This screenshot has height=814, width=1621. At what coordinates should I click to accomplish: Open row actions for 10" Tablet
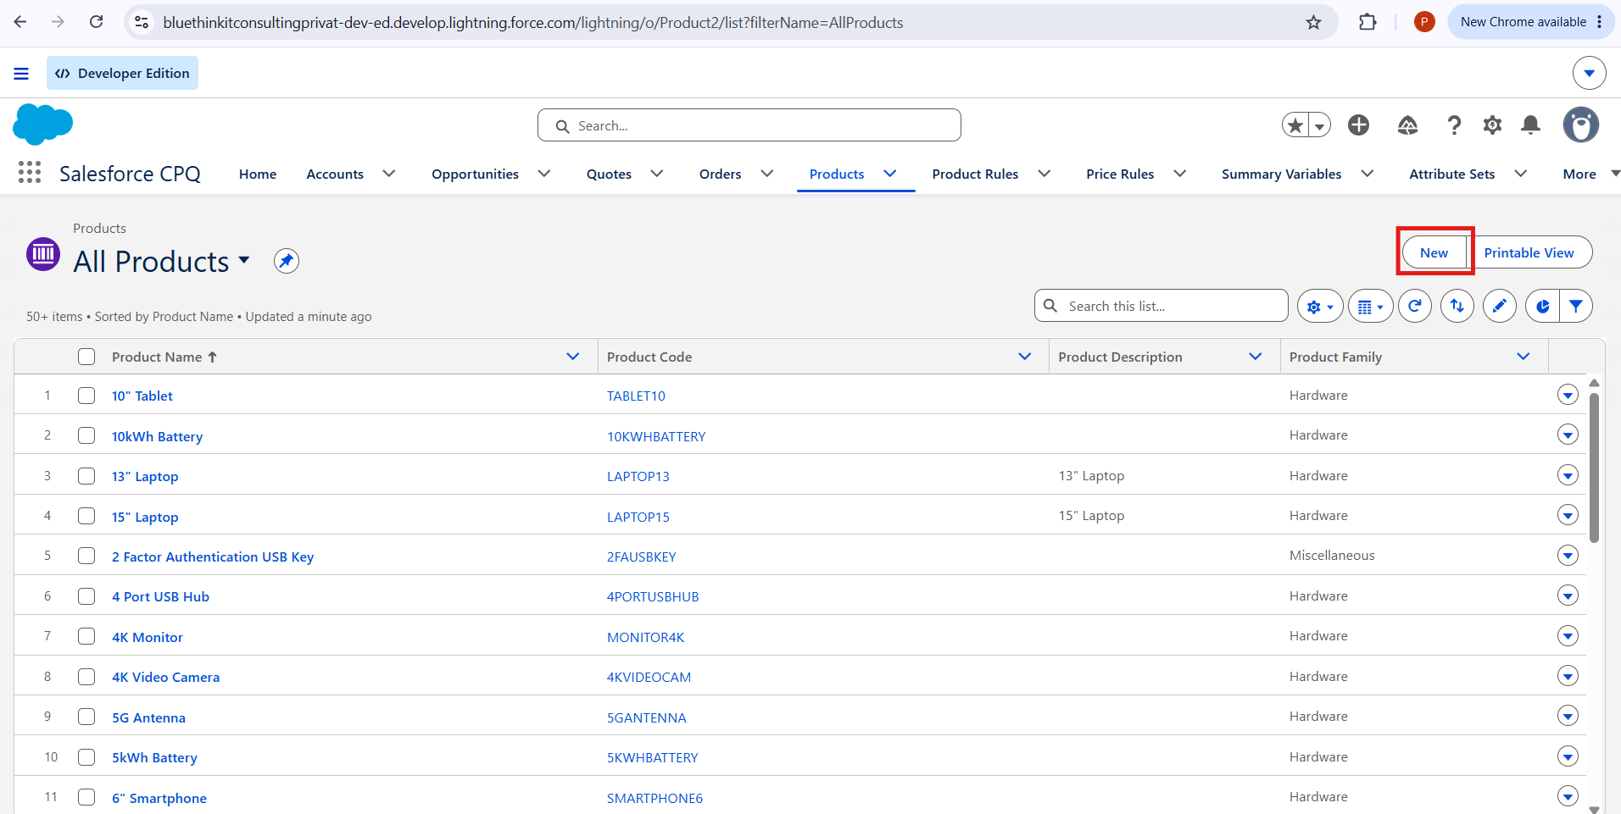pos(1568,395)
